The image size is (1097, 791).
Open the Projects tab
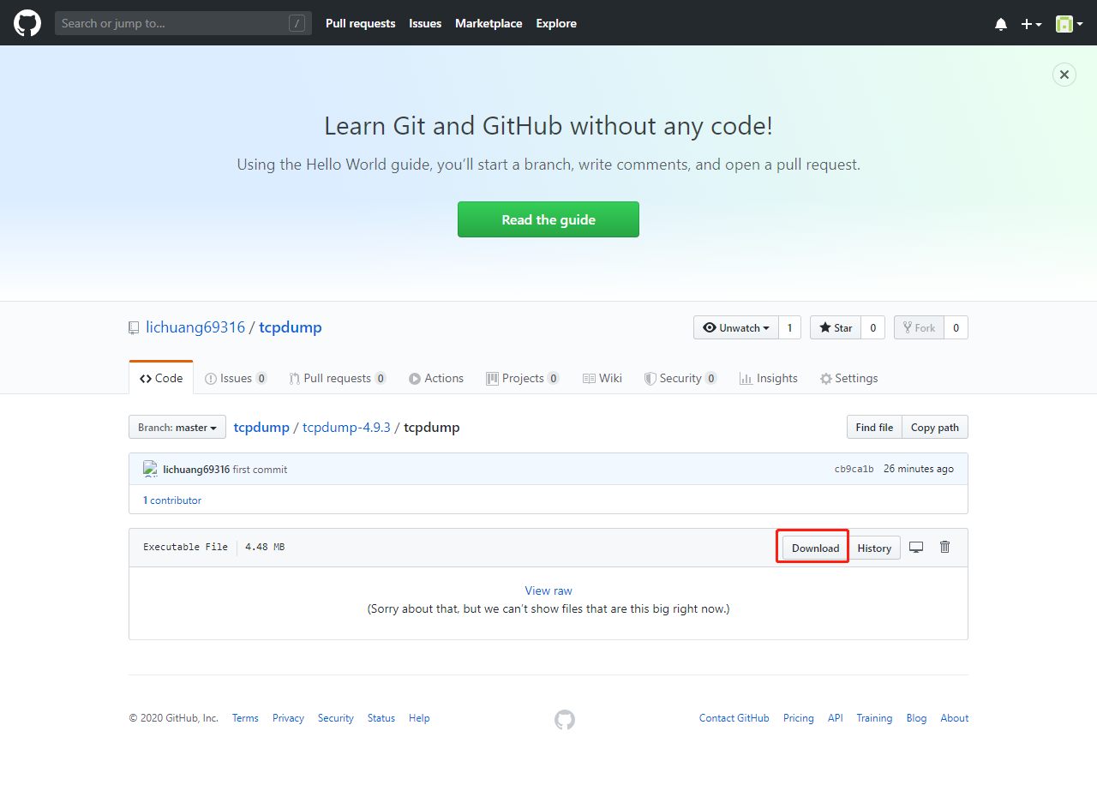(523, 378)
